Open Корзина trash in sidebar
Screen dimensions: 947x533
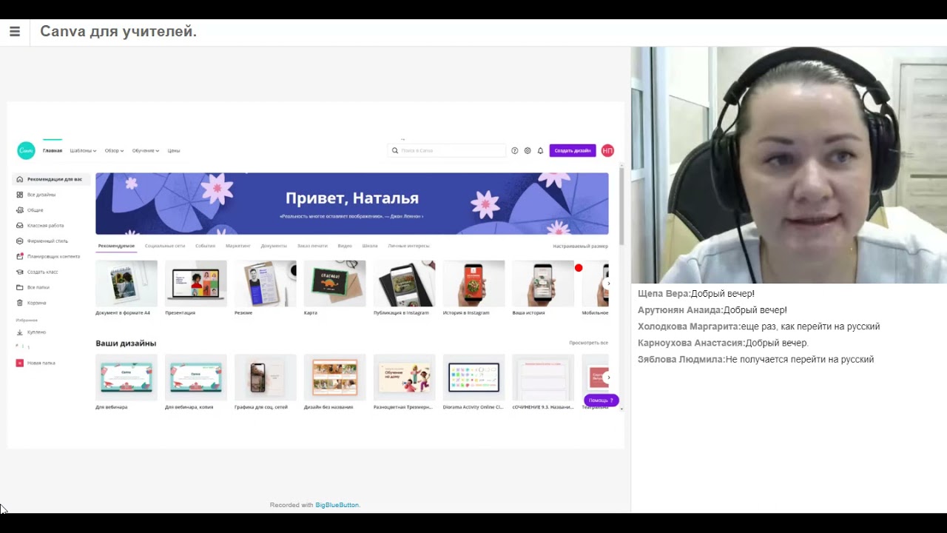[36, 303]
